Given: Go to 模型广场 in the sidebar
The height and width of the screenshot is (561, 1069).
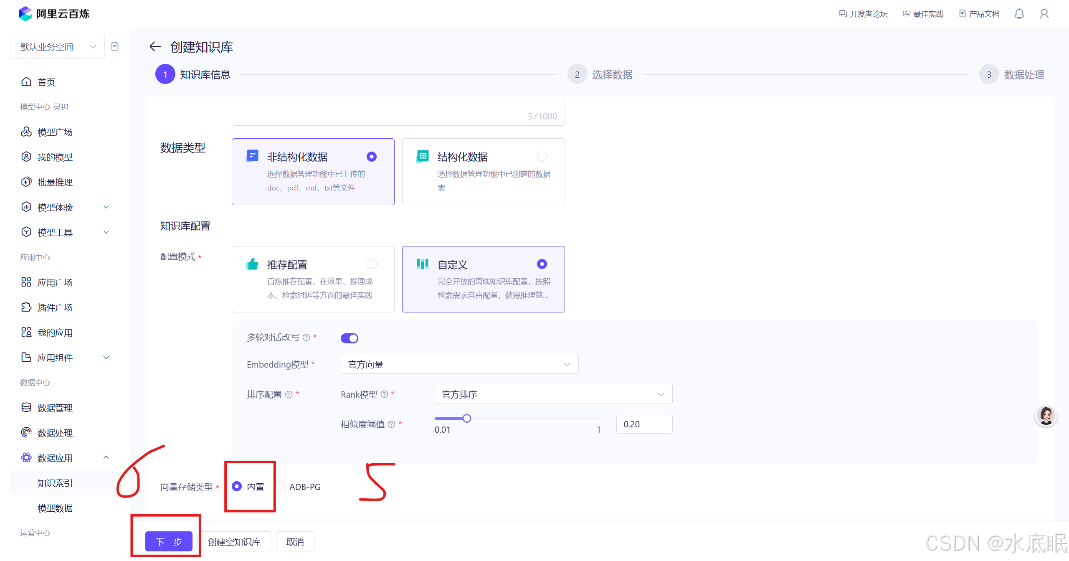Looking at the screenshot, I should [x=55, y=132].
